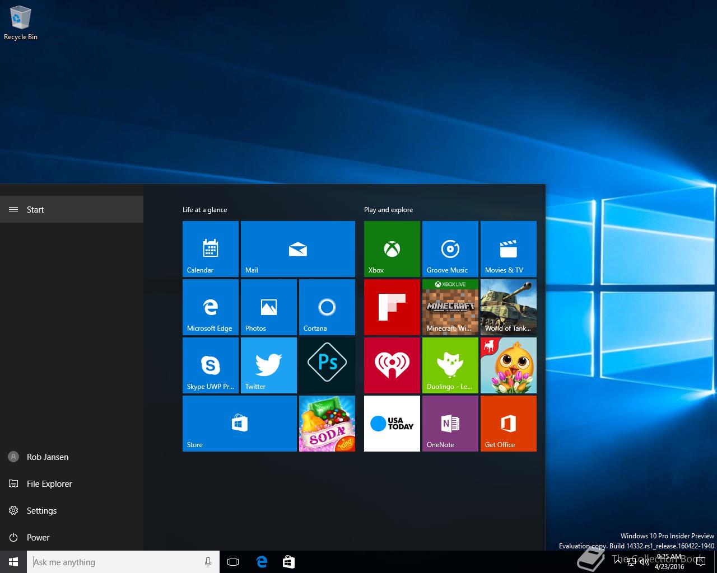Open Groove Music tile
717x573 pixels.
pos(450,249)
